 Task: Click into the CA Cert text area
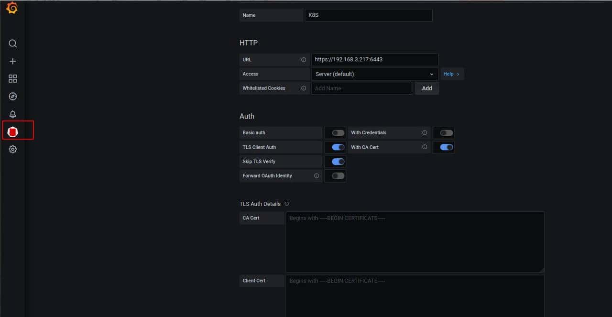[415, 242]
